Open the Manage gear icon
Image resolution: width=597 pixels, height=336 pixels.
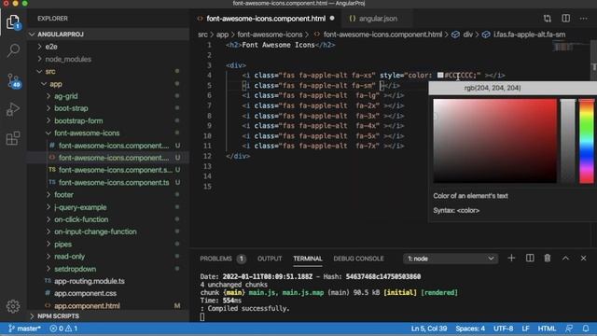pyautogui.click(x=13, y=306)
